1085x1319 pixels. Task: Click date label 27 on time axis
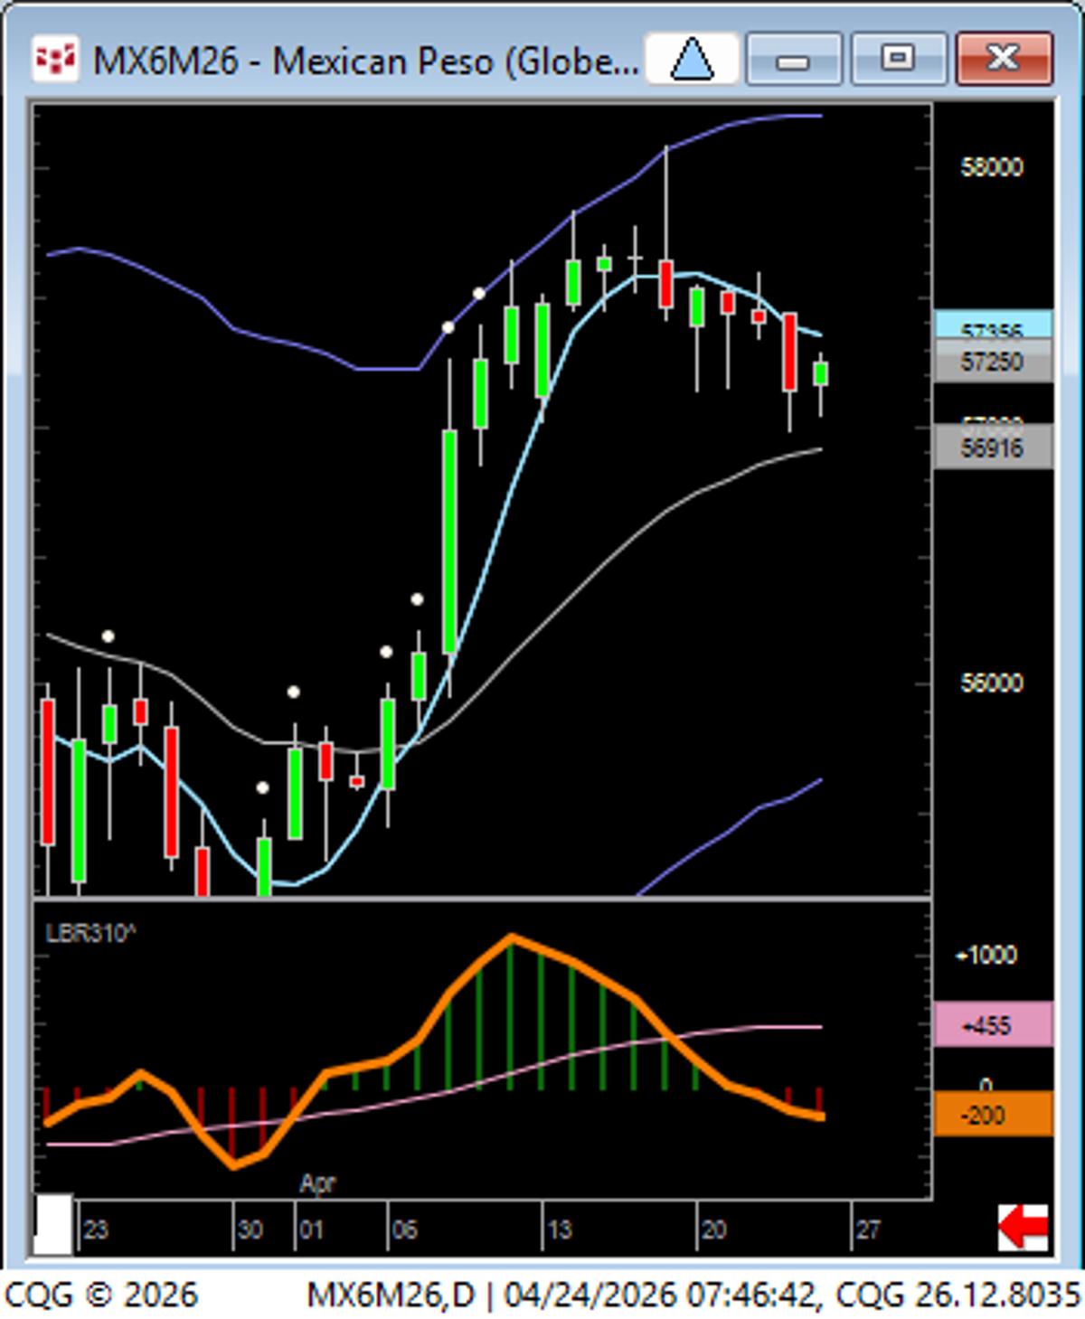[868, 1229]
